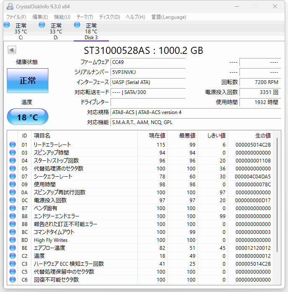Click the 7200 RPM rotation value
288x292 pixels.
(x=260, y=82)
